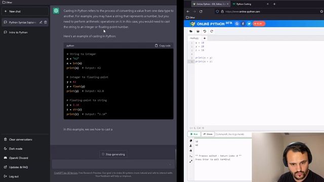Click the Stop generating button
324x182 pixels.
click(113, 154)
